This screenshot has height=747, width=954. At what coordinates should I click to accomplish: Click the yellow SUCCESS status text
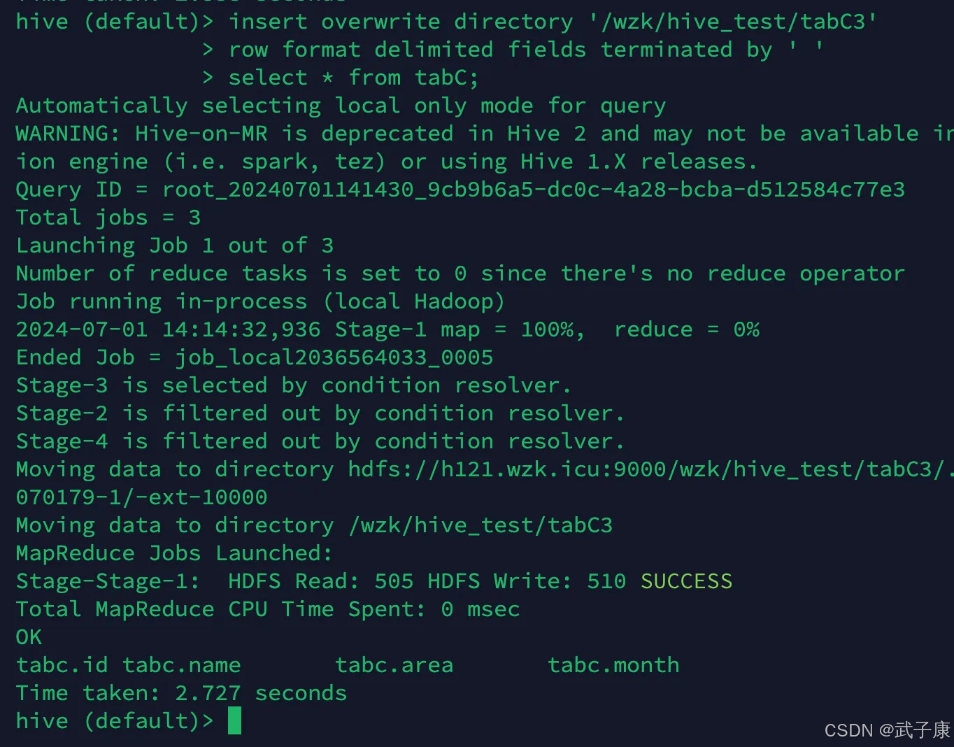(686, 581)
